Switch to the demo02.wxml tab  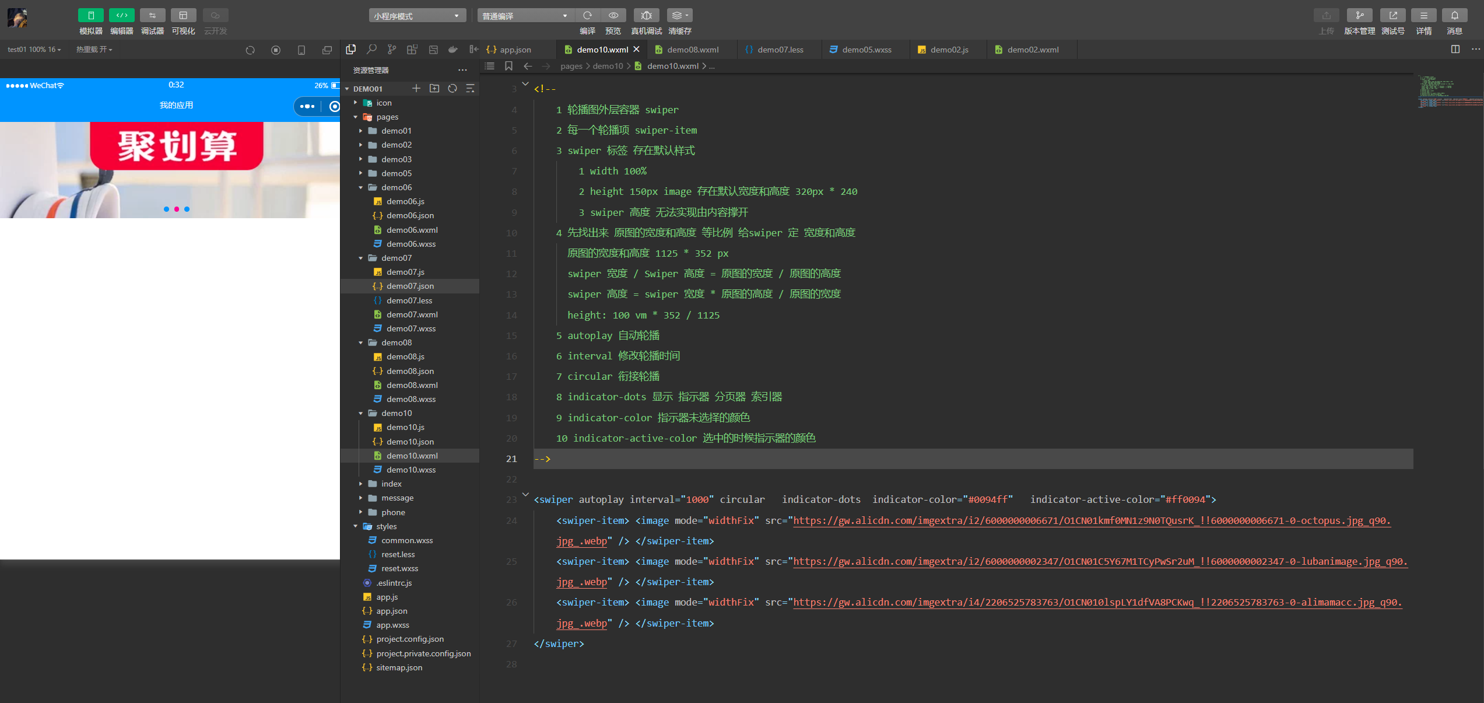click(1033, 50)
